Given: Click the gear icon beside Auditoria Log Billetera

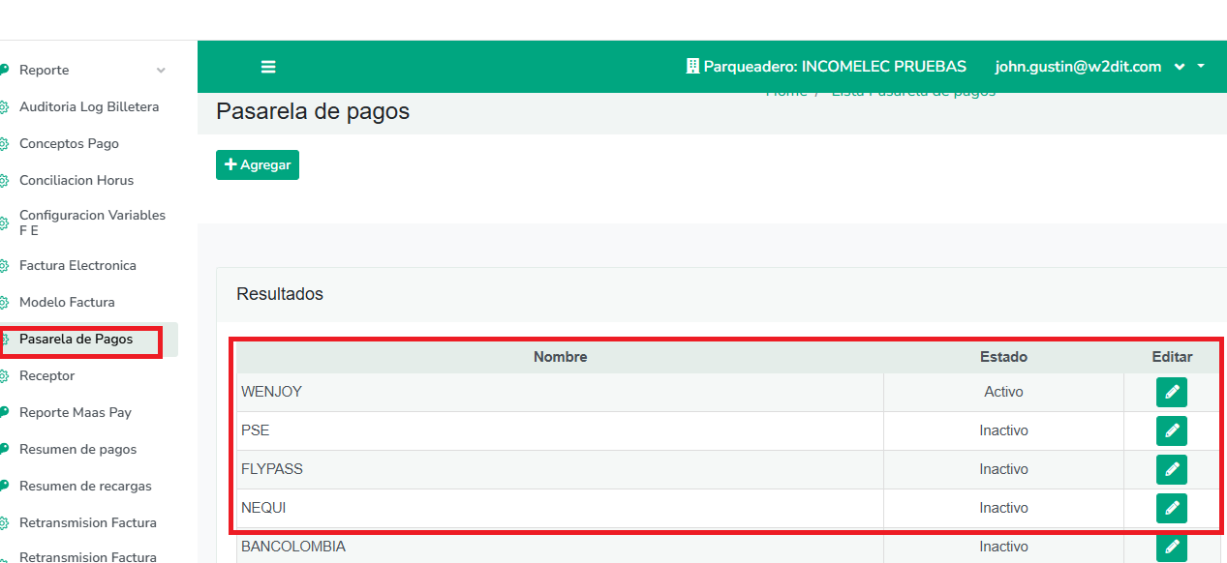Looking at the screenshot, I should tap(4, 107).
